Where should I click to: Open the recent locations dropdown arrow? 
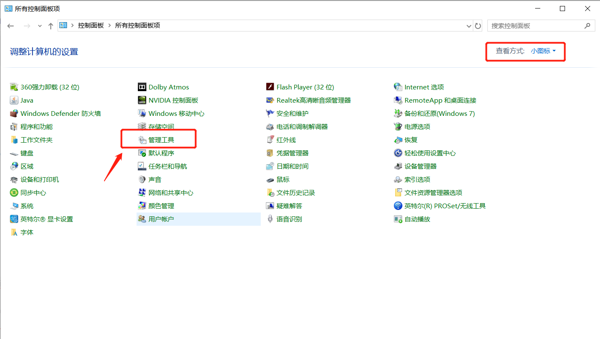point(40,26)
